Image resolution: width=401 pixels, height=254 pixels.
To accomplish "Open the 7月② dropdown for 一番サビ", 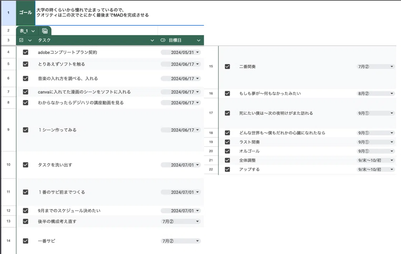I will pos(181,241).
